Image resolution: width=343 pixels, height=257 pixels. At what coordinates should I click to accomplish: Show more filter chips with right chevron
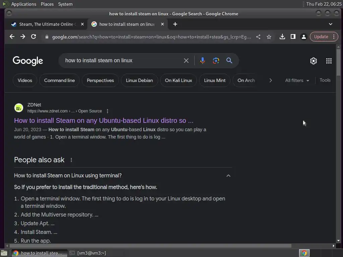(271, 80)
